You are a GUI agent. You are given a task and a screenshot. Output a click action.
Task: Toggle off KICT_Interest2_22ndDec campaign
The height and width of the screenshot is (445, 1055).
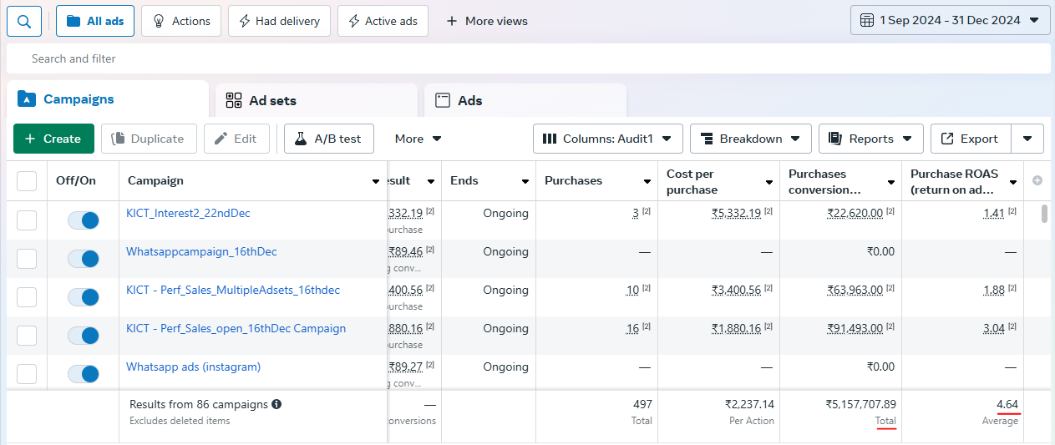pos(84,220)
